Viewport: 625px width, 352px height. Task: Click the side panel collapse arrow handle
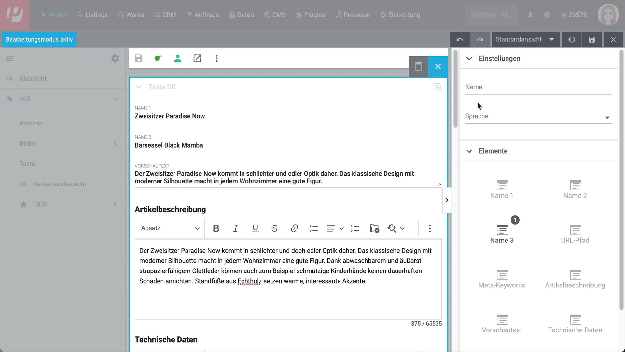[447, 200]
